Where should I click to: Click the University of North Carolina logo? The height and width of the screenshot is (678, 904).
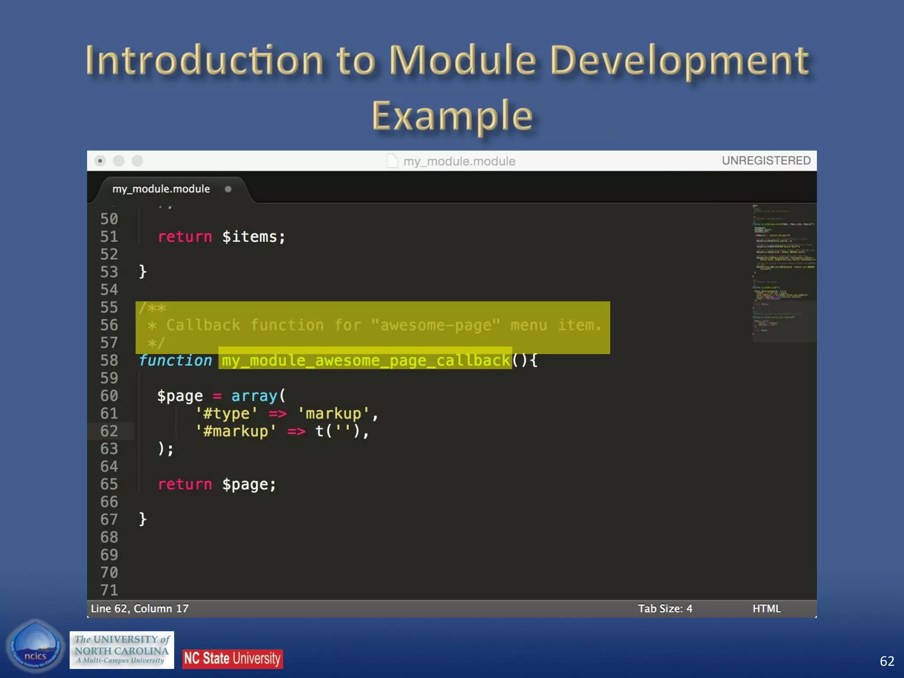122,650
